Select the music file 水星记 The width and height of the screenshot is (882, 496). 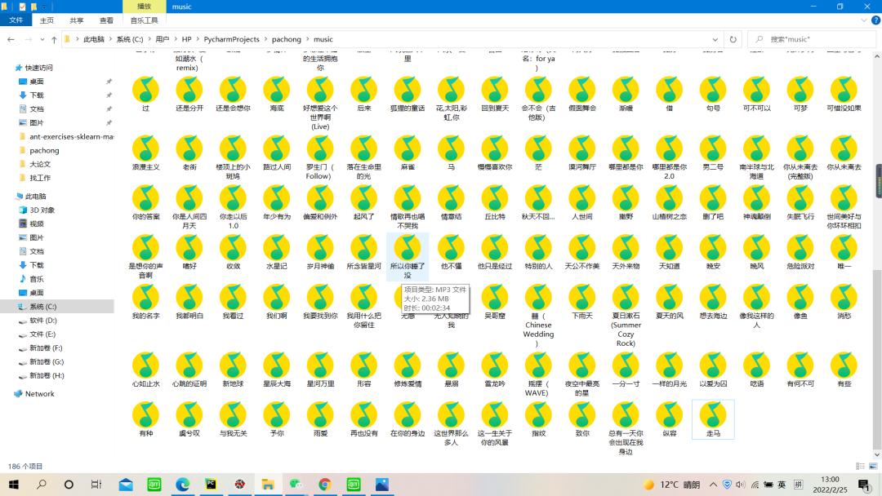pos(277,251)
